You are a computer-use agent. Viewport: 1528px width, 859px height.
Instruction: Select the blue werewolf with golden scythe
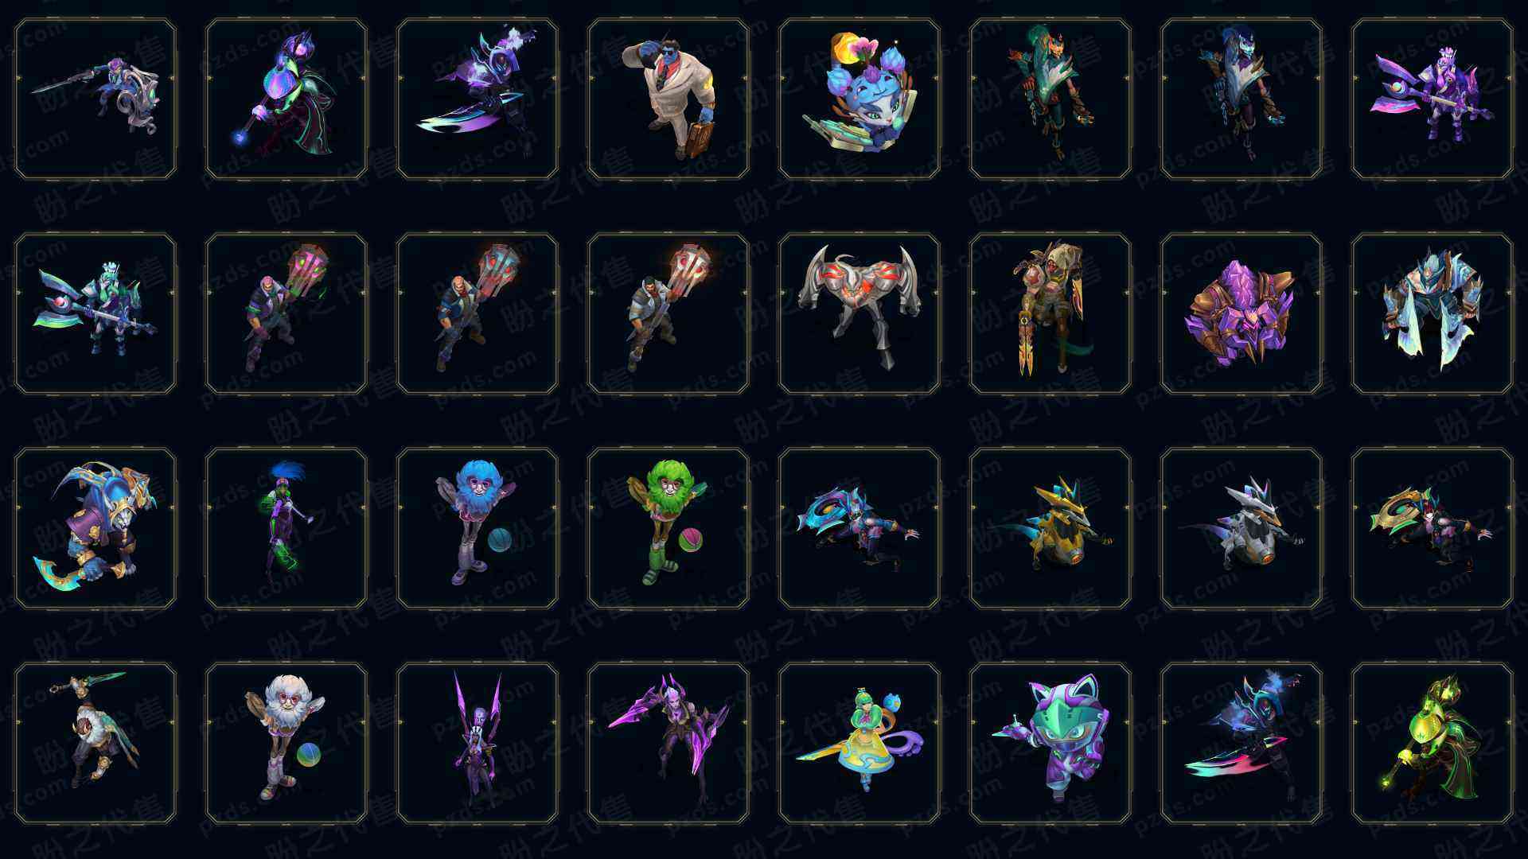coord(95,528)
